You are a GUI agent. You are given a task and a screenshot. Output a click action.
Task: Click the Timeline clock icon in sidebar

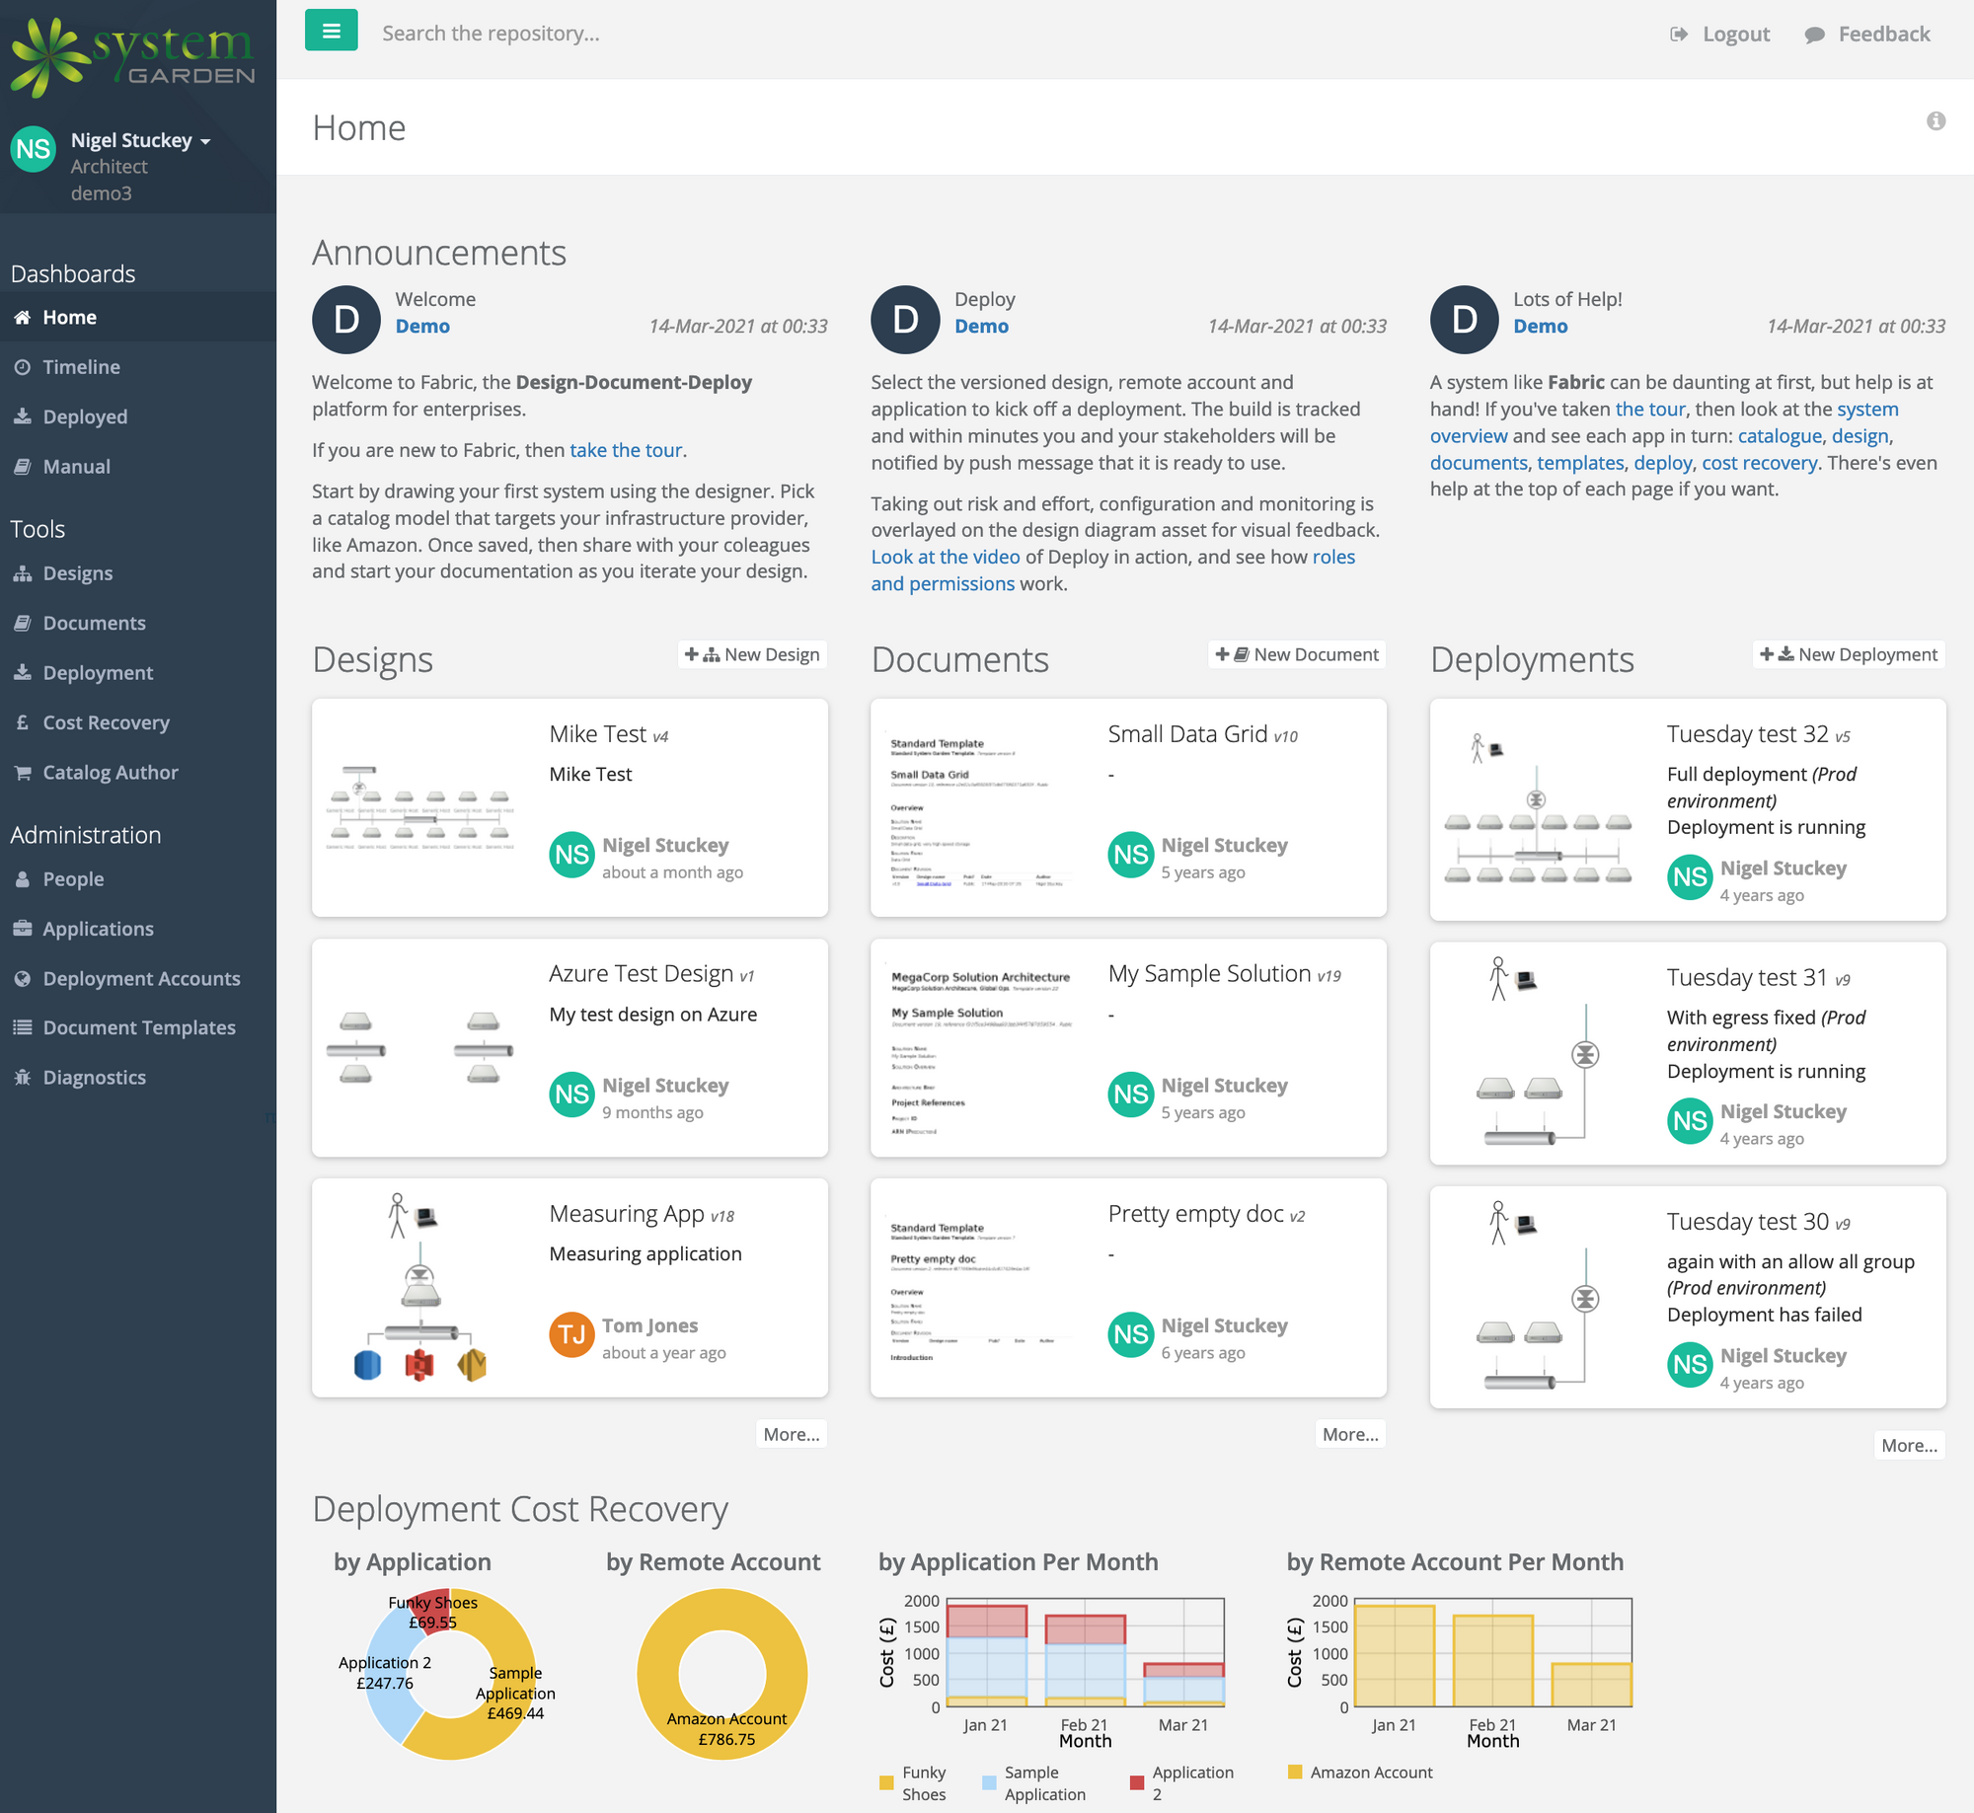click(22, 367)
